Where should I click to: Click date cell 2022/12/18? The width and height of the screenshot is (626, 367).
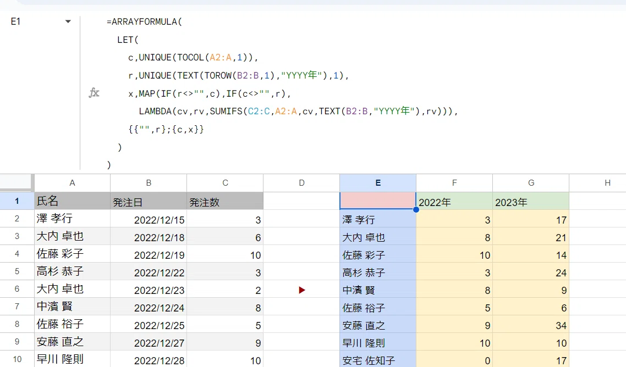[149, 236]
